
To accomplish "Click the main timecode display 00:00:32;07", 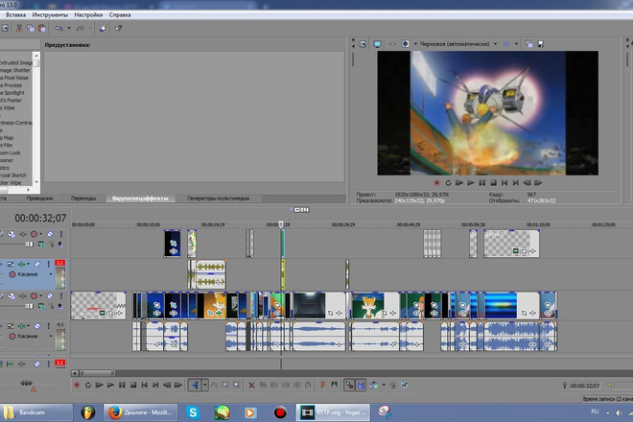I will point(40,219).
